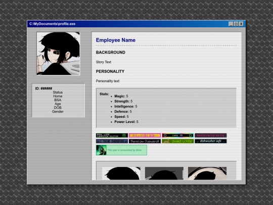Click the 'Age' entry in info box

(58, 104)
